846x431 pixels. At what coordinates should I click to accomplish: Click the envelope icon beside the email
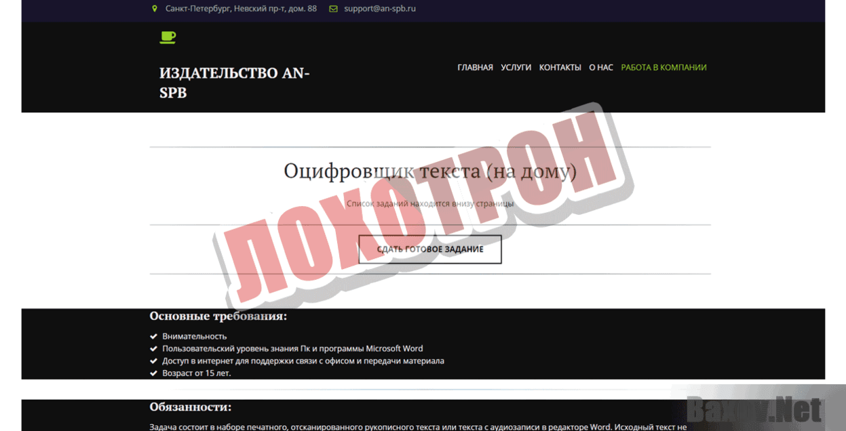(332, 9)
